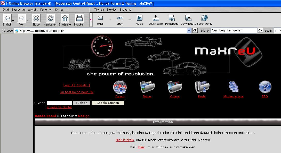Open the Musik player icon

tap(139, 18)
